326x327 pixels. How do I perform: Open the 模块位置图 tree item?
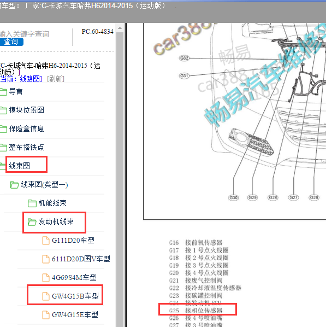point(26,110)
